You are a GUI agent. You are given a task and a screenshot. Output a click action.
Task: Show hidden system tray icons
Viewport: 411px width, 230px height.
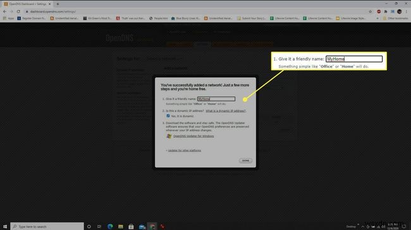[x=363, y=227]
